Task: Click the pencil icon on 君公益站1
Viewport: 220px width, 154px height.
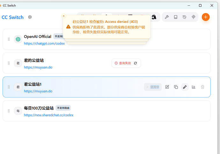Action: click(x=185, y=87)
